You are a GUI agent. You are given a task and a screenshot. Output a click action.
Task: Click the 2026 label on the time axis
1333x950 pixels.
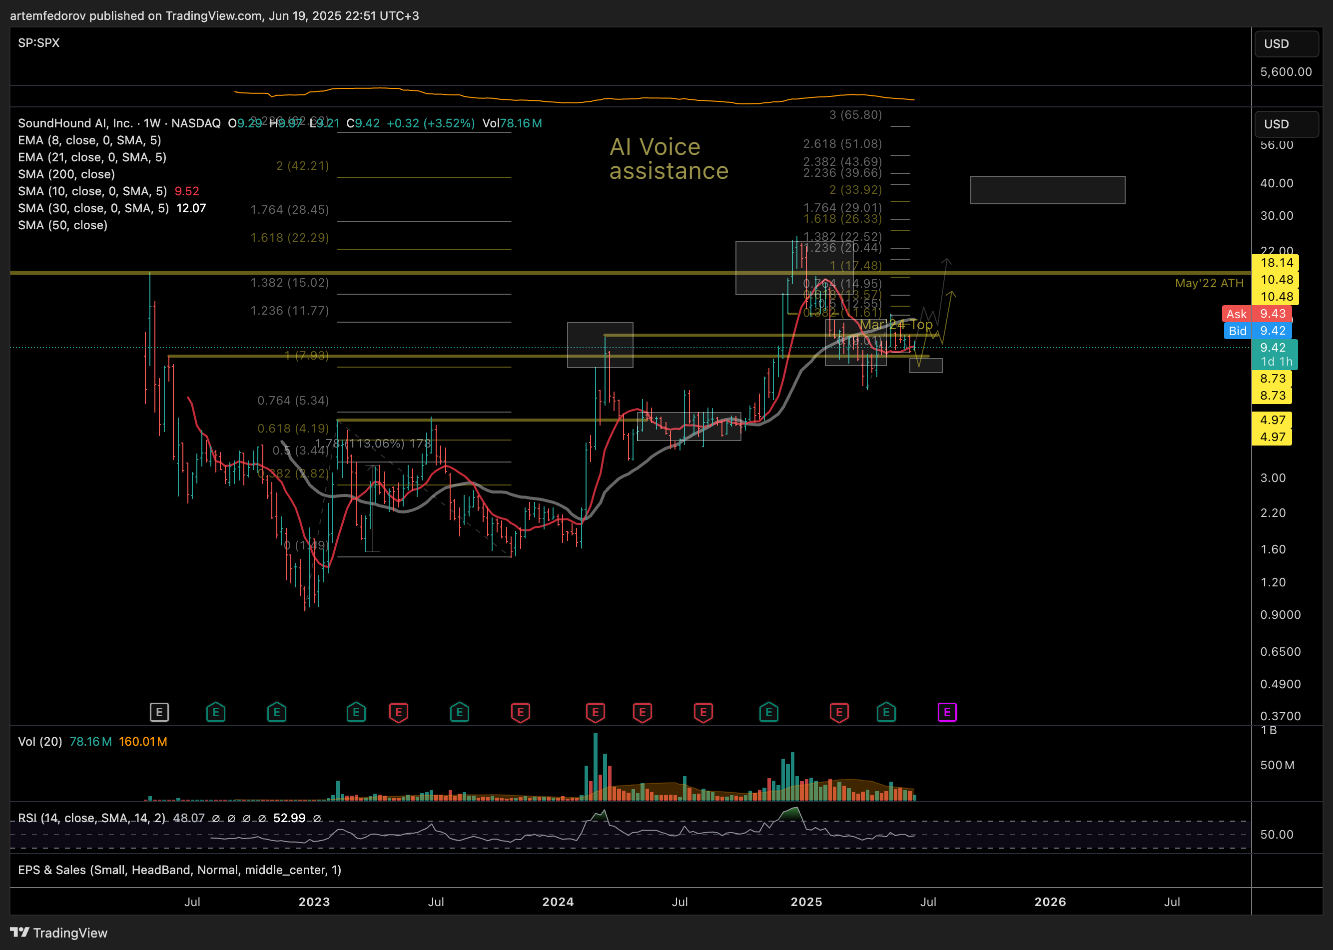click(x=1050, y=902)
